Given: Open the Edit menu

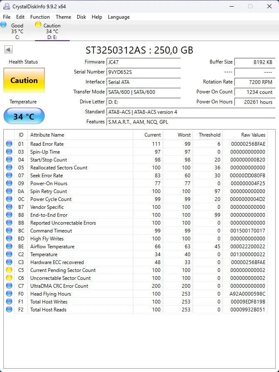Looking at the screenshot, I should [20, 17].
